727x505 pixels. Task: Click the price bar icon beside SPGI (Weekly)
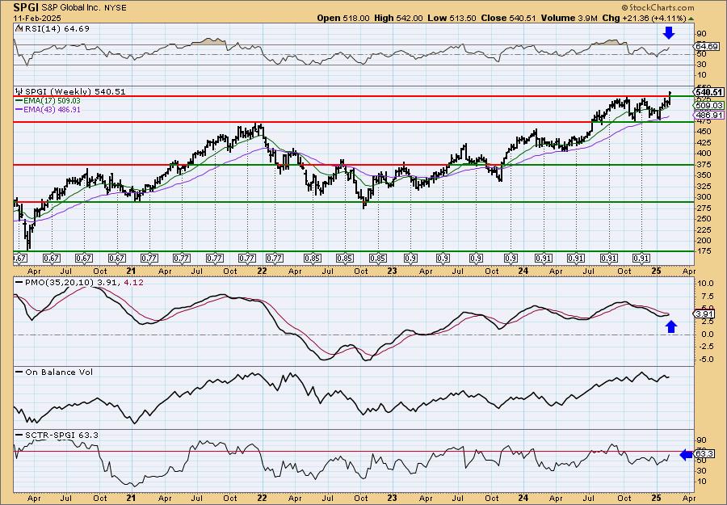[19, 91]
